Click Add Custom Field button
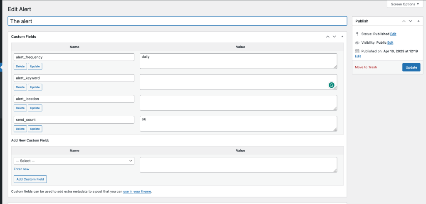This screenshot has width=426, height=204. (x=30, y=179)
